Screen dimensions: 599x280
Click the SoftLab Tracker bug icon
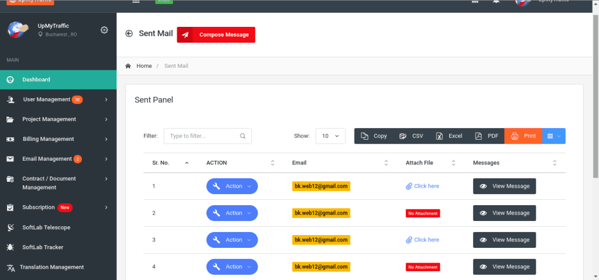click(11, 247)
